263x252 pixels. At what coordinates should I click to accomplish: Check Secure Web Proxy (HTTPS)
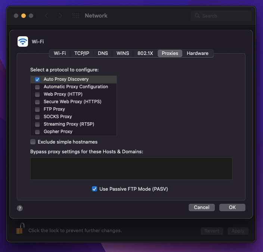coord(37,102)
